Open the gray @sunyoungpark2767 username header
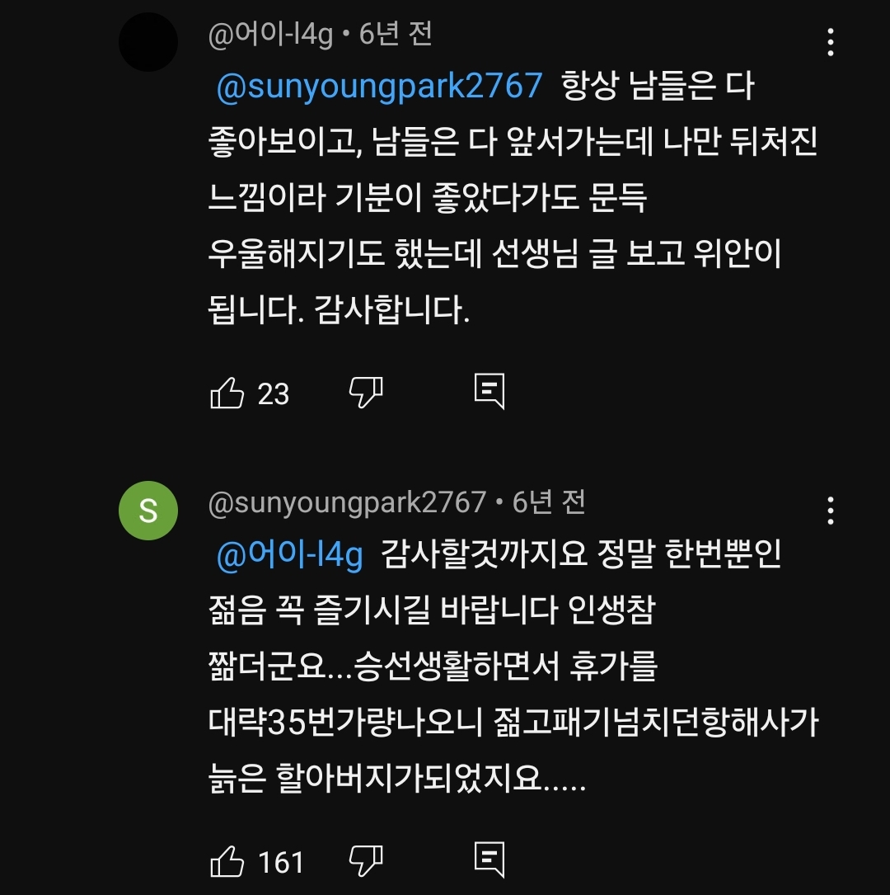The image size is (890, 895). point(347,503)
